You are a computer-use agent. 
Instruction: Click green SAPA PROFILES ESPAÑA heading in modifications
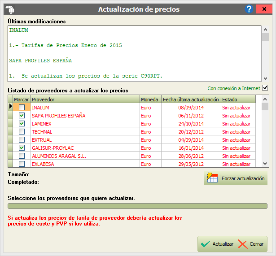(40, 61)
